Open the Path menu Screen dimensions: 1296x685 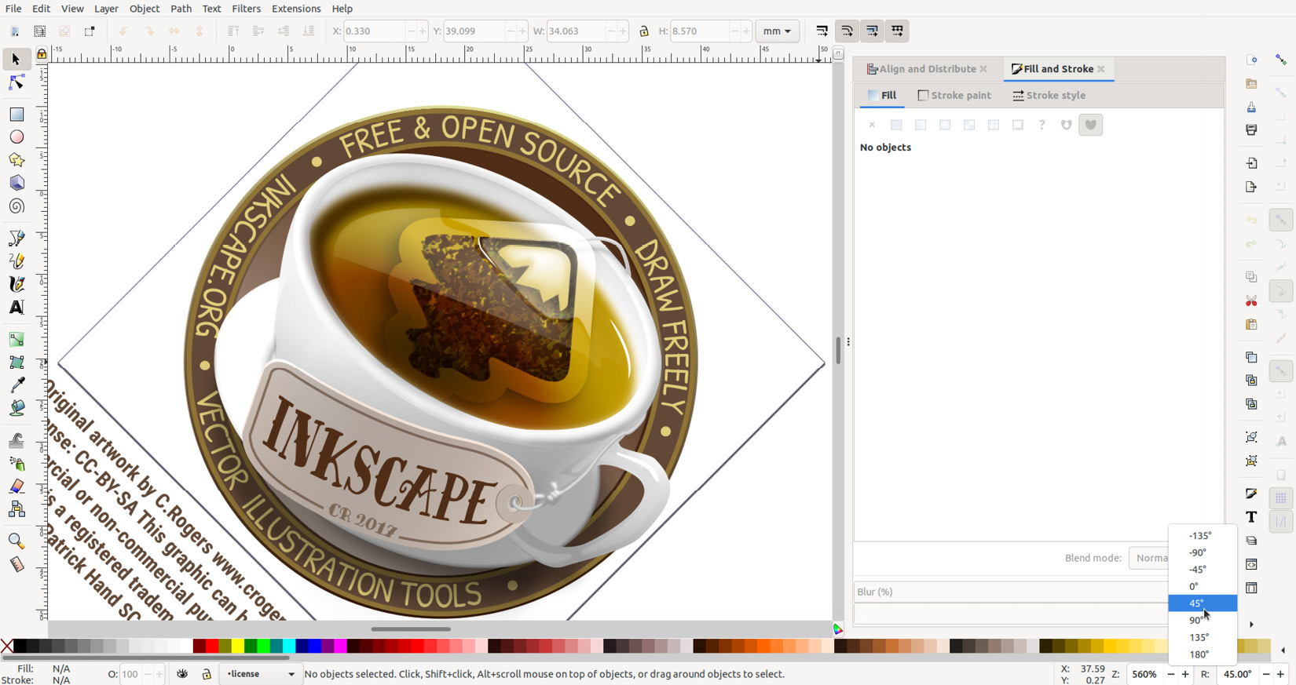pyautogui.click(x=181, y=9)
